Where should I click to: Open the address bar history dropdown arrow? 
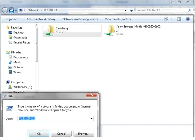pos(126,10)
